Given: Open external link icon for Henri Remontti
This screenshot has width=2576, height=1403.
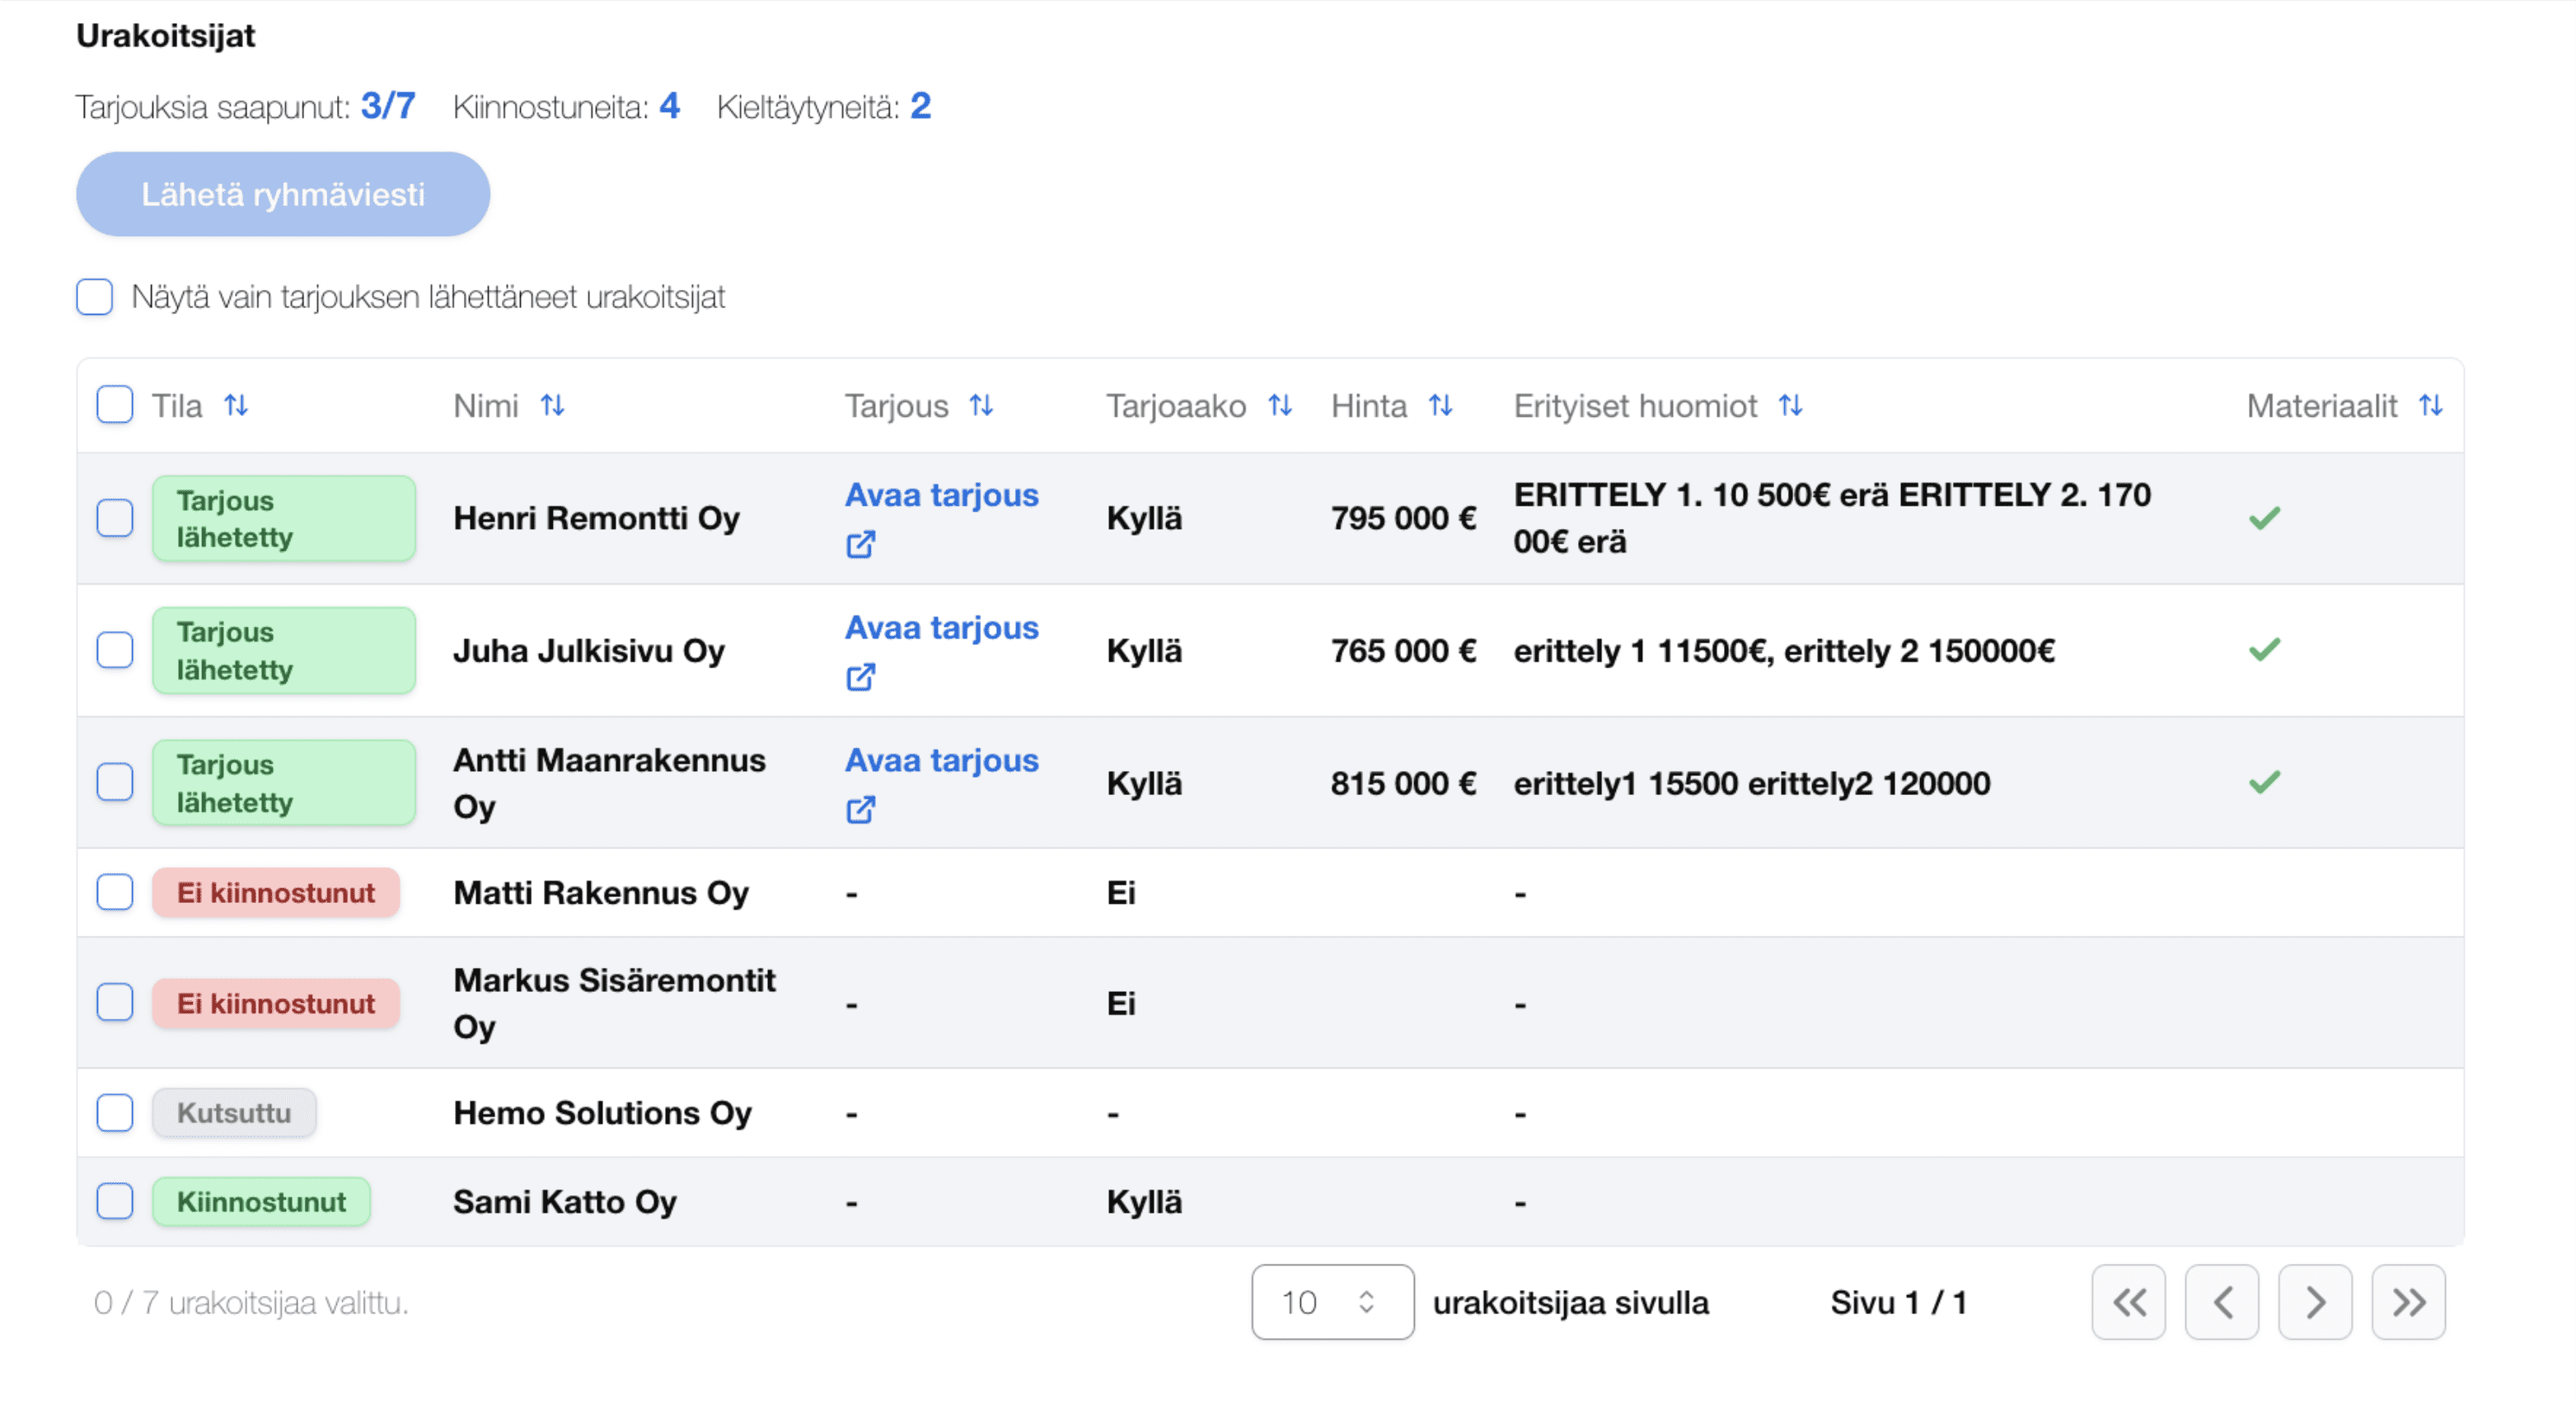Looking at the screenshot, I should click(860, 545).
